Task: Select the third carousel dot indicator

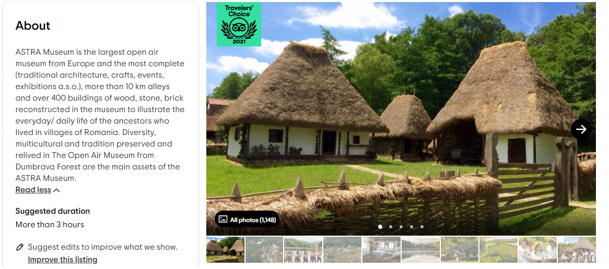Action: pyautogui.click(x=401, y=227)
